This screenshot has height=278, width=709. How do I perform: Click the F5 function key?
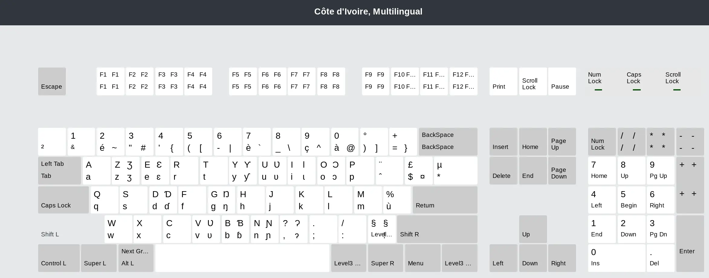click(243, 81)
